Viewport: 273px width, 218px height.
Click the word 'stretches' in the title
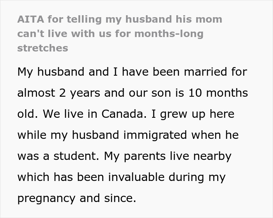(43, 48)
